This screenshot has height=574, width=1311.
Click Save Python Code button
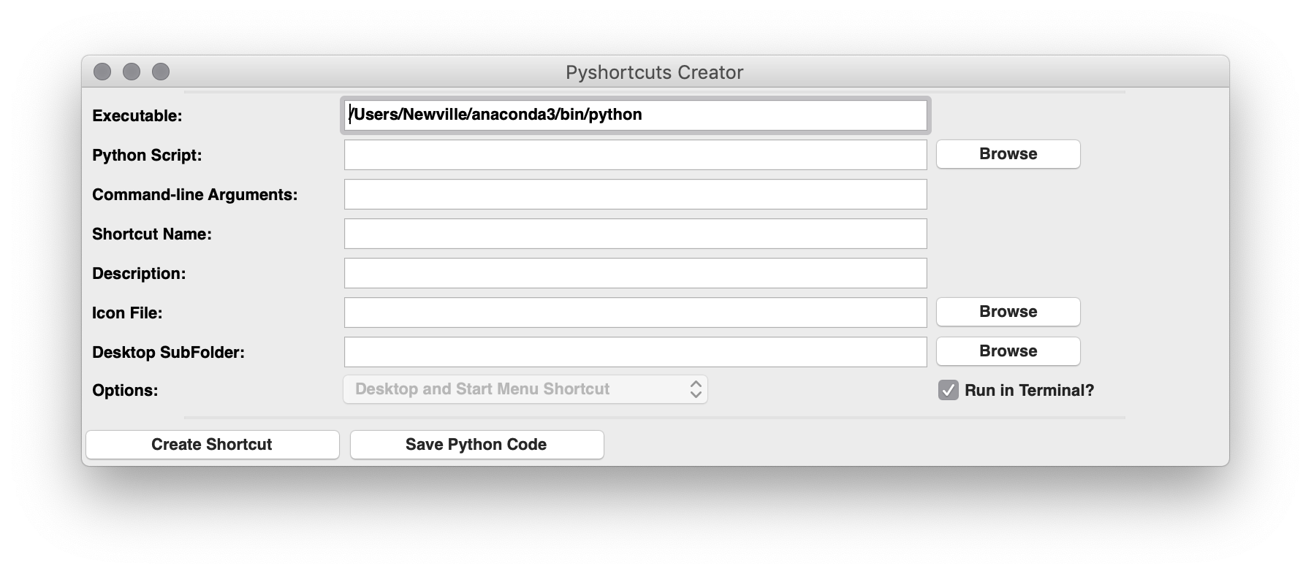coord(476,445)
